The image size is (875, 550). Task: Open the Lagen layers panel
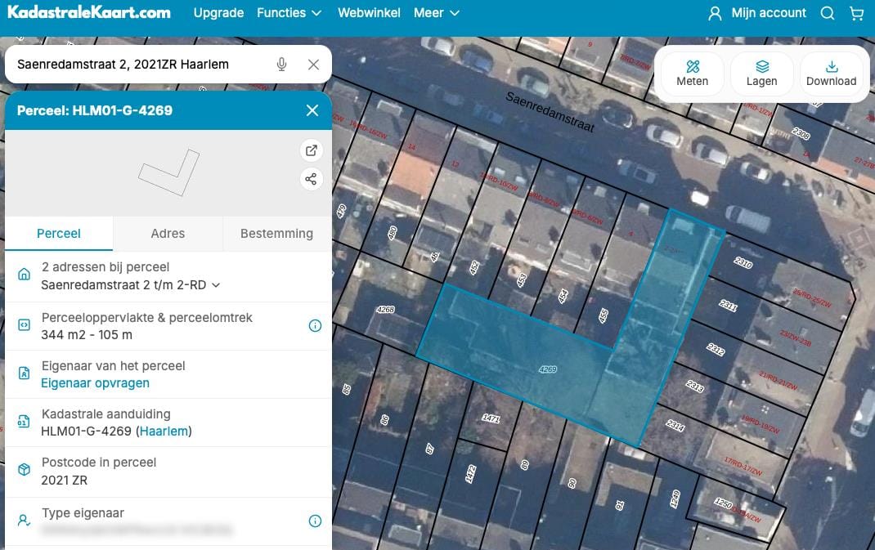(761, 74)
